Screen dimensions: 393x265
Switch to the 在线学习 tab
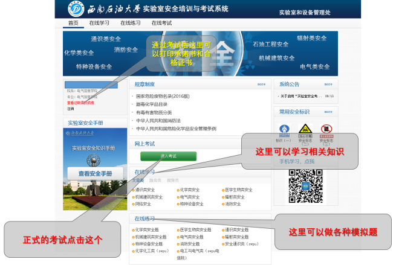[99, 23]
